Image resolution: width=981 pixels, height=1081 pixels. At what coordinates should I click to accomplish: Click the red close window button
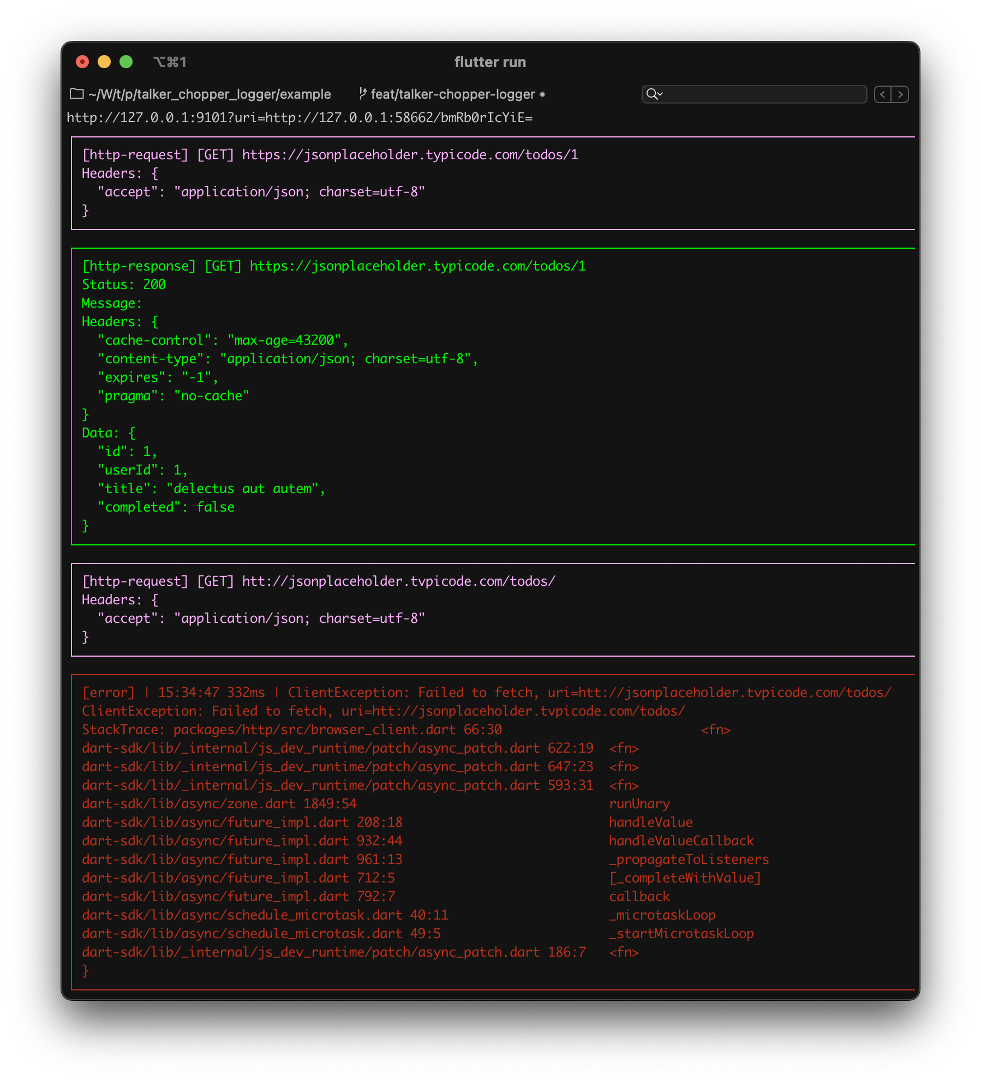pyautogui.click(x=82, y=62)
